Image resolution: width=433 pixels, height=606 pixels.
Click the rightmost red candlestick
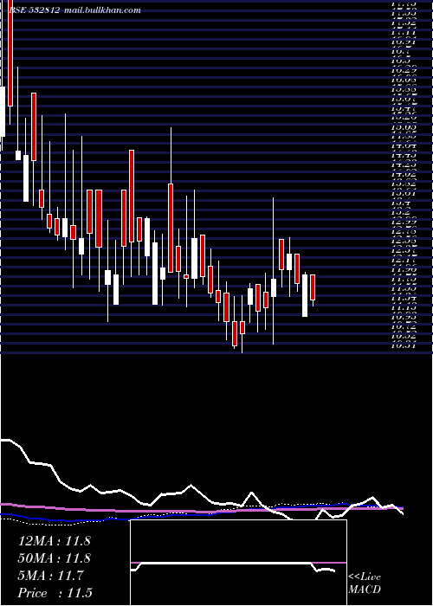point(313,287)
